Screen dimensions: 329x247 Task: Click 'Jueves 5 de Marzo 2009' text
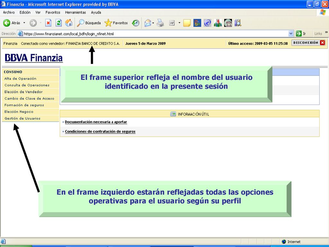coord(146,43)
